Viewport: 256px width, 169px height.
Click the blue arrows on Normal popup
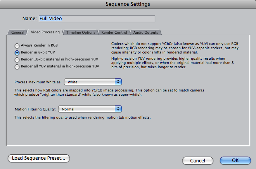click(x=118, y=109)
